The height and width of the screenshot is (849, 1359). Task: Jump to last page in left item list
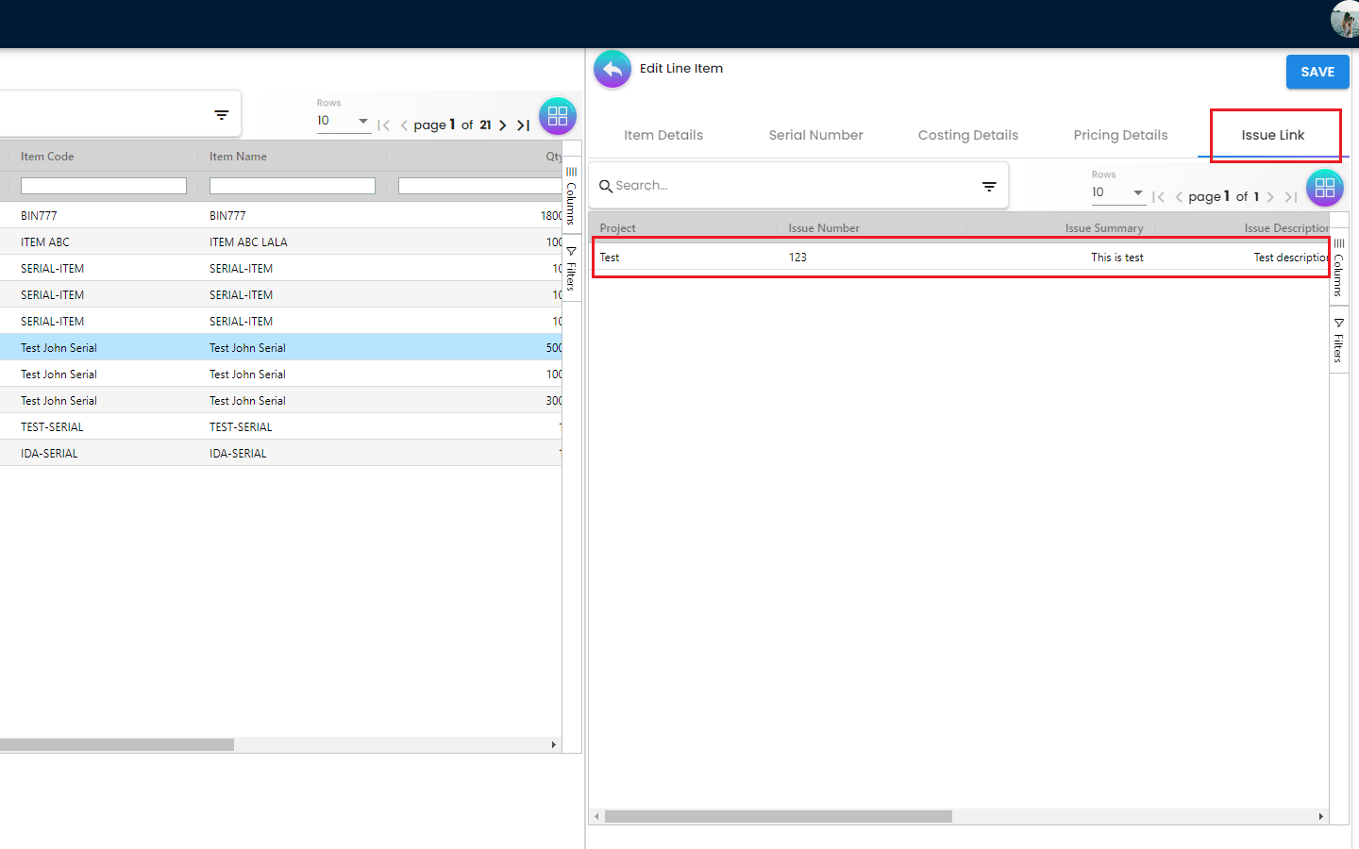click(x=523, y=125)
